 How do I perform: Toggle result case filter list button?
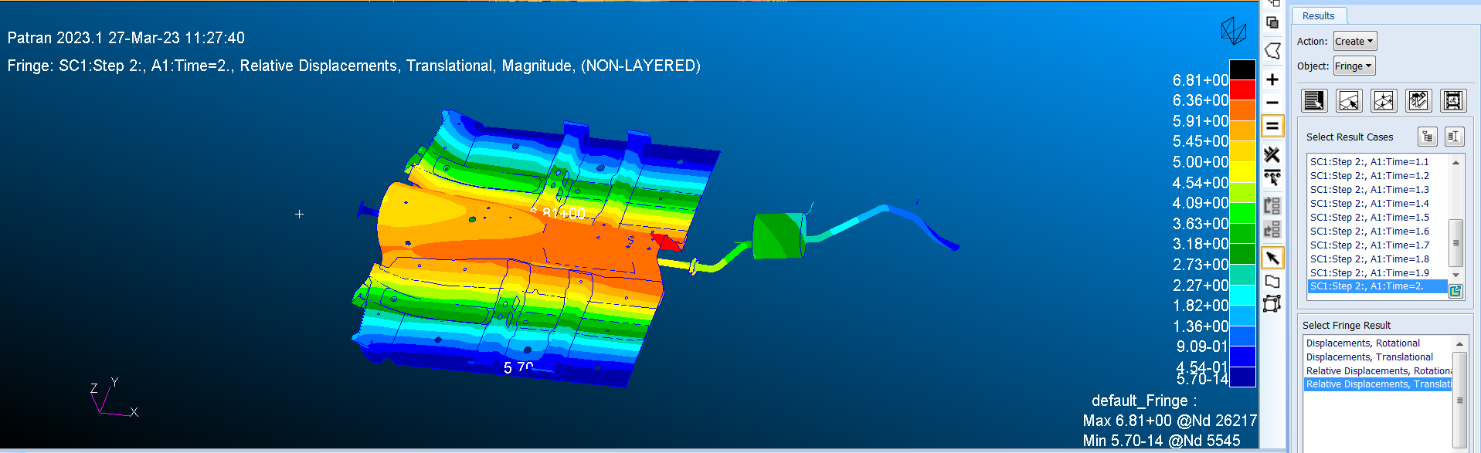[x=1454, y=137]
